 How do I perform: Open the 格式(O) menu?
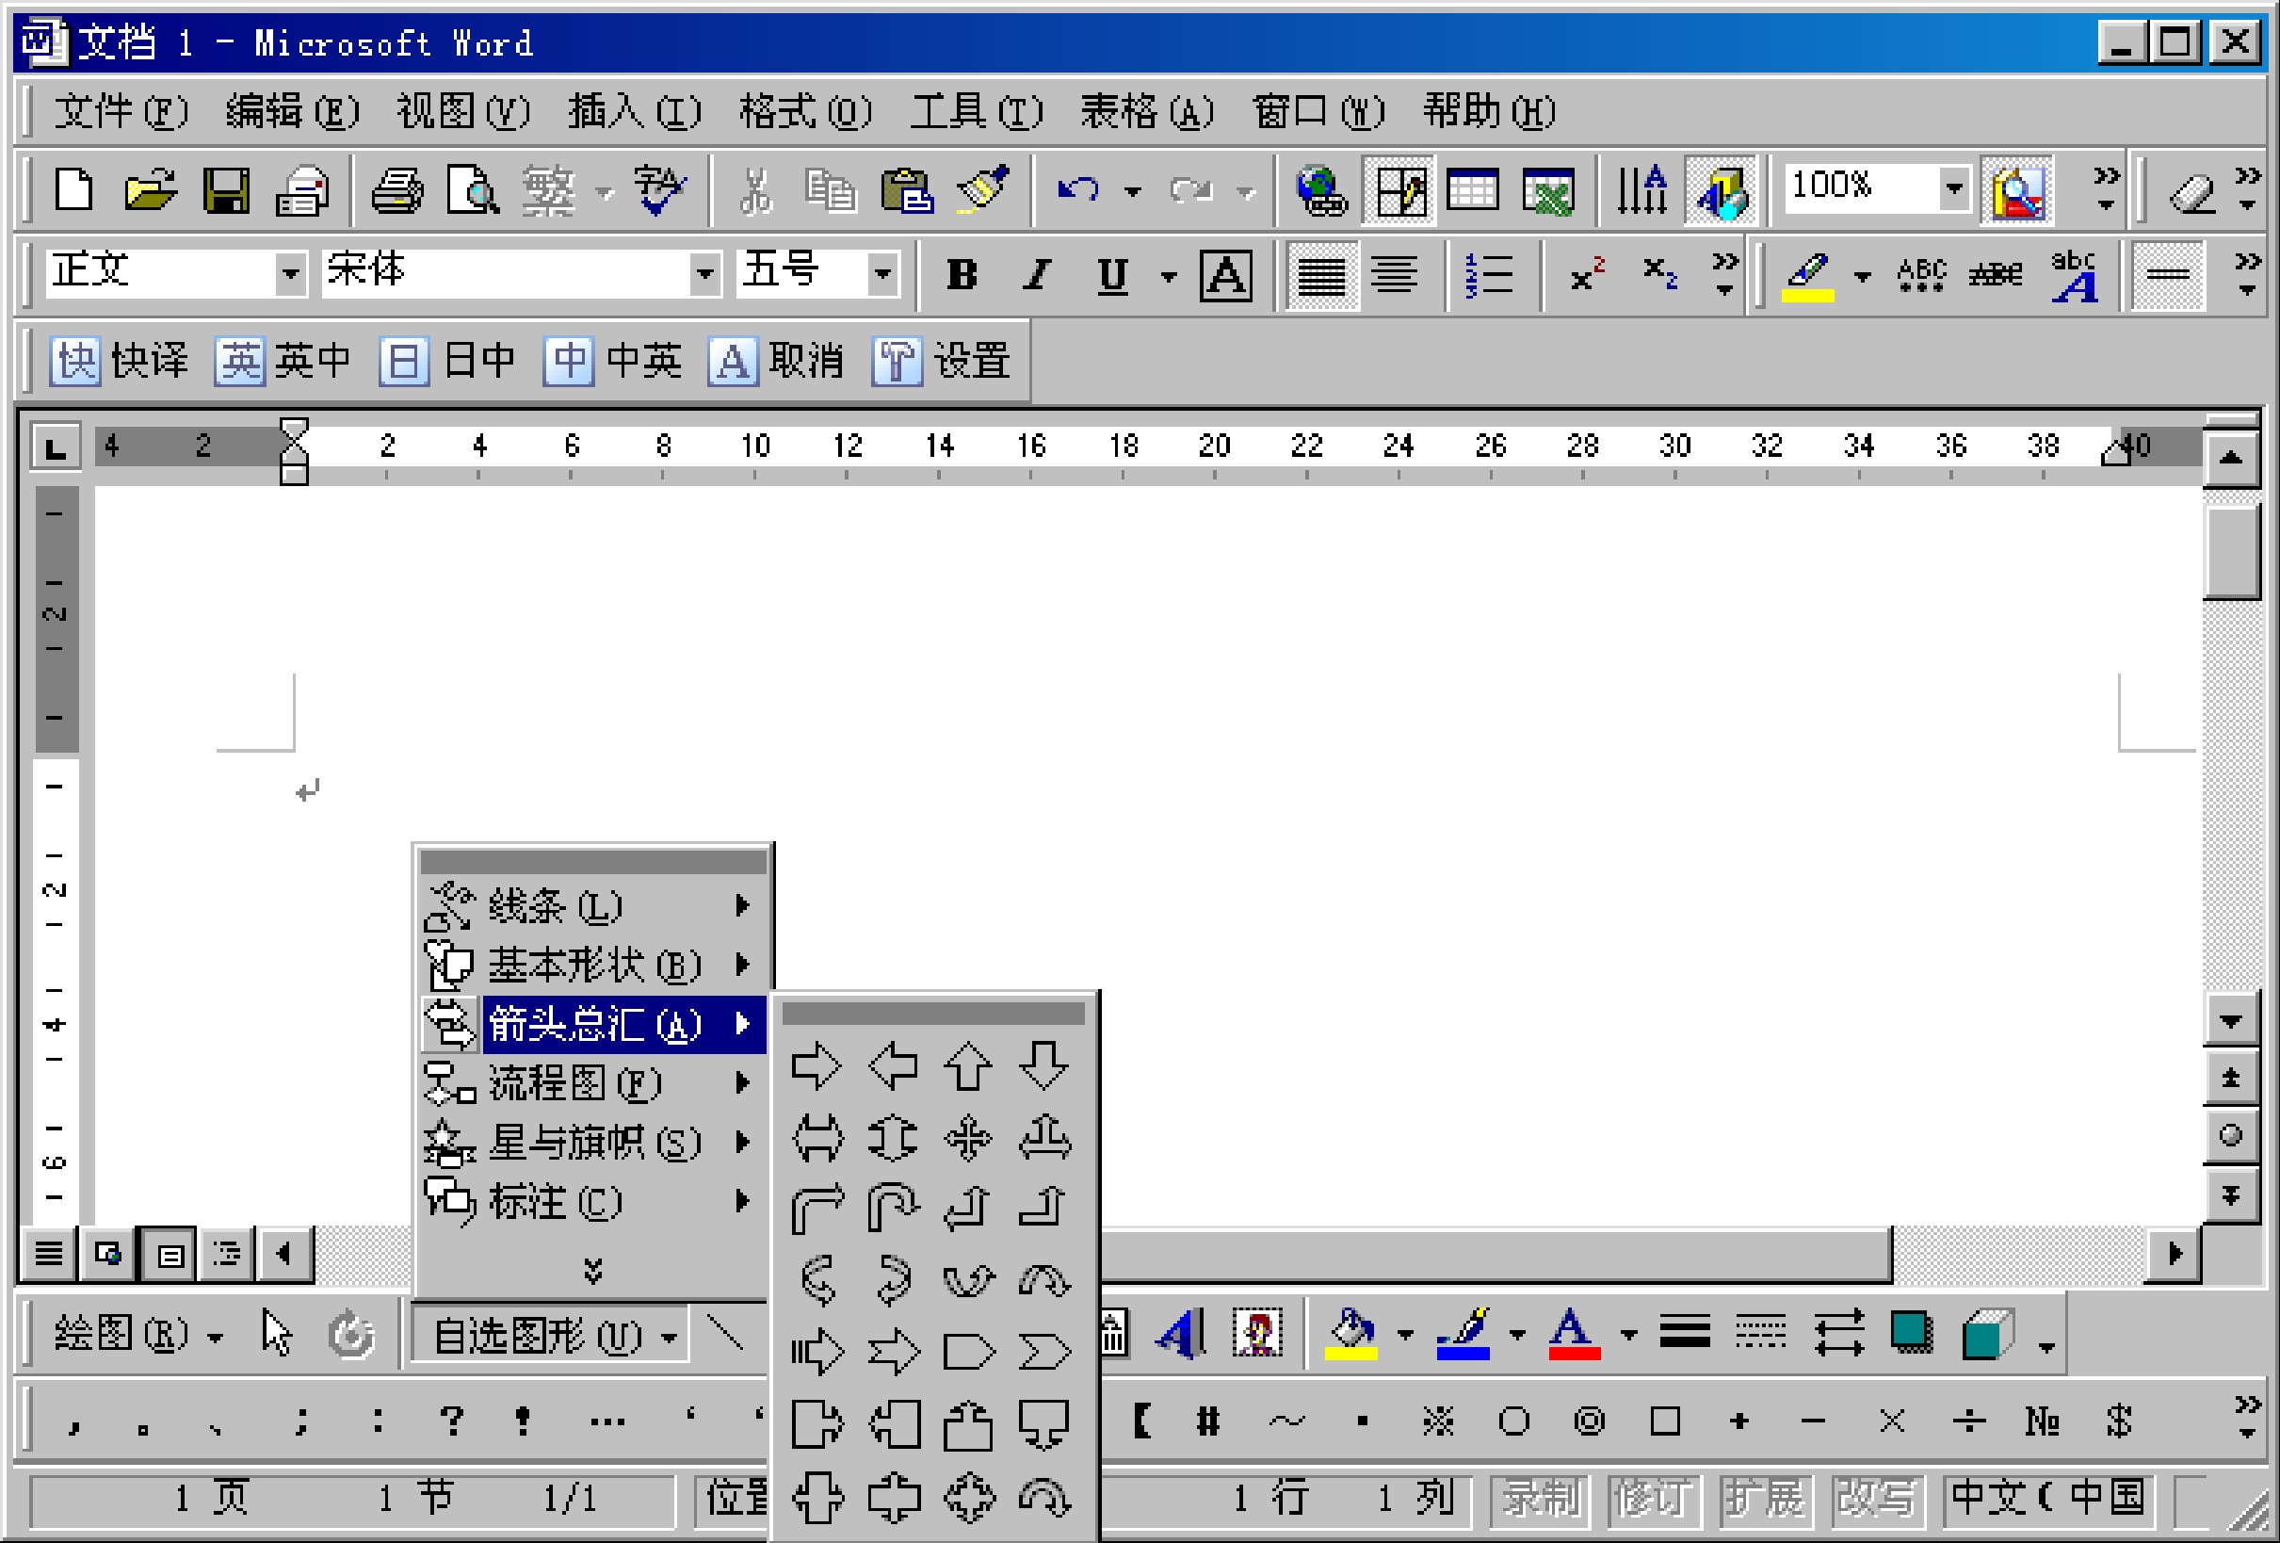(804, 111)
